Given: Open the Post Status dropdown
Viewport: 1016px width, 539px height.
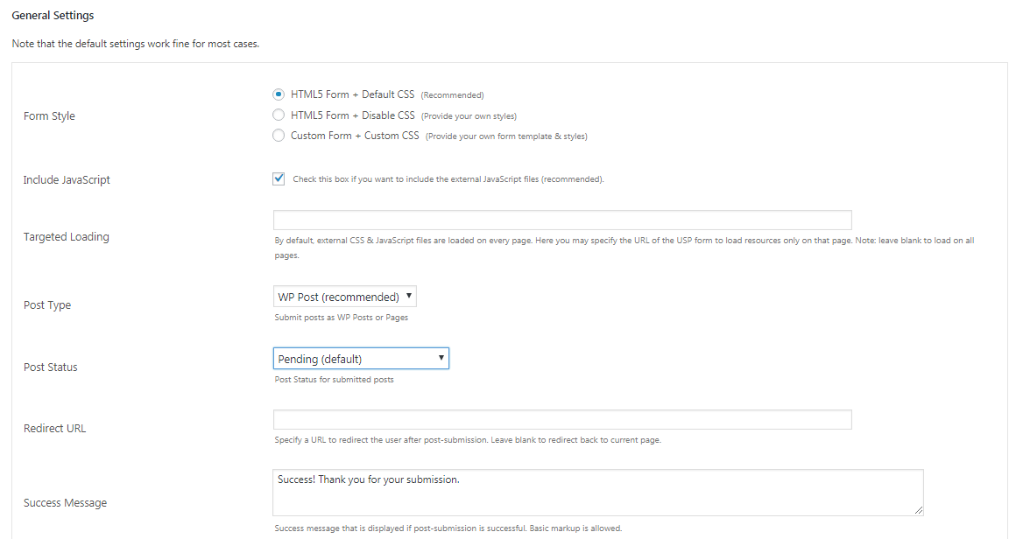Looking at the screenshot, I should 361,359.
